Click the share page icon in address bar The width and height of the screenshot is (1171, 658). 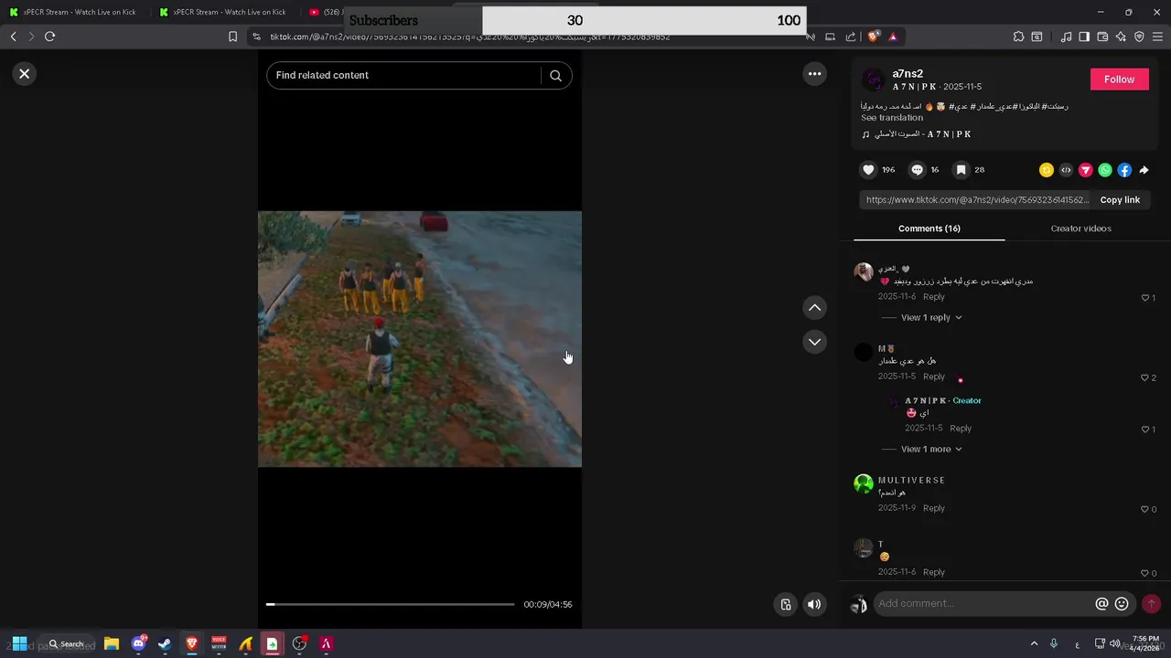[851, 37]
